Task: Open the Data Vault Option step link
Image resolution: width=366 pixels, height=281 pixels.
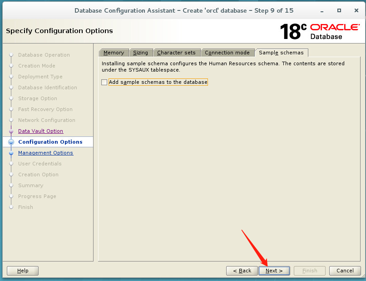Action: (40, 131)
